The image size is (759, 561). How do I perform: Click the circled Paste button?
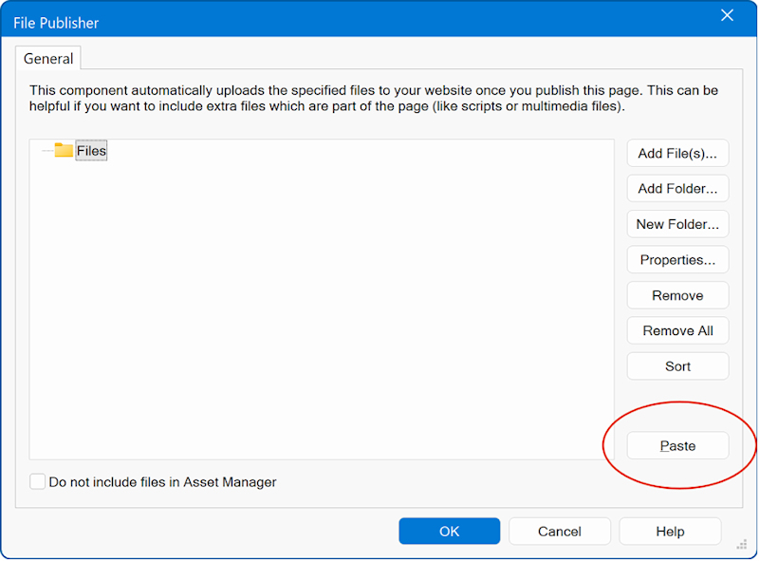(677, 446)
